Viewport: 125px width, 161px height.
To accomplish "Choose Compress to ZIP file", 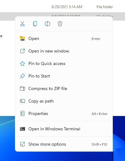I will point(64,88).
